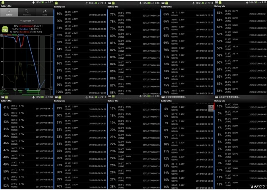Select the 37% log entry
The height and width of the screenshot is (190, 267).
(x=81, y=165)
